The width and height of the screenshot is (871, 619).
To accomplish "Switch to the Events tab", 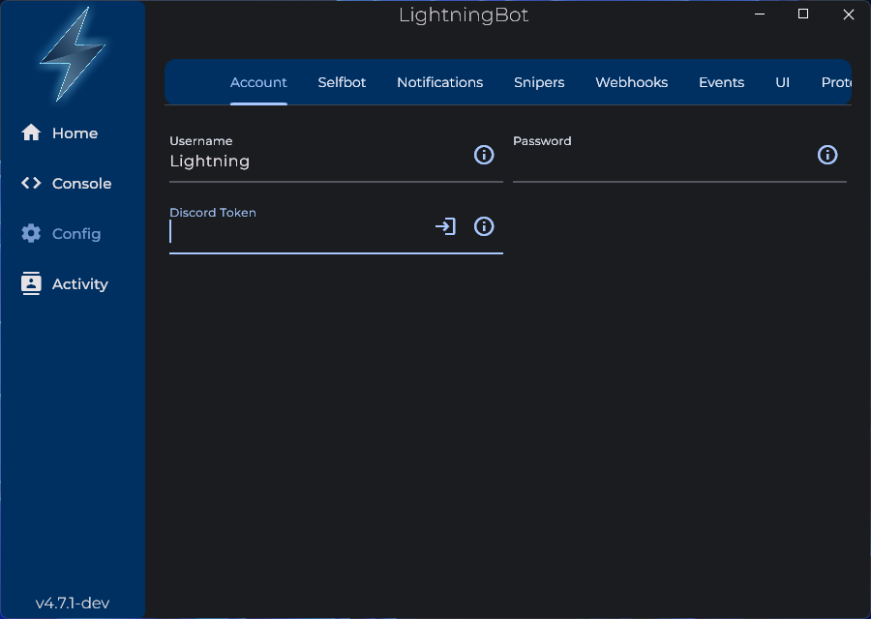I will tap(721, 82).
